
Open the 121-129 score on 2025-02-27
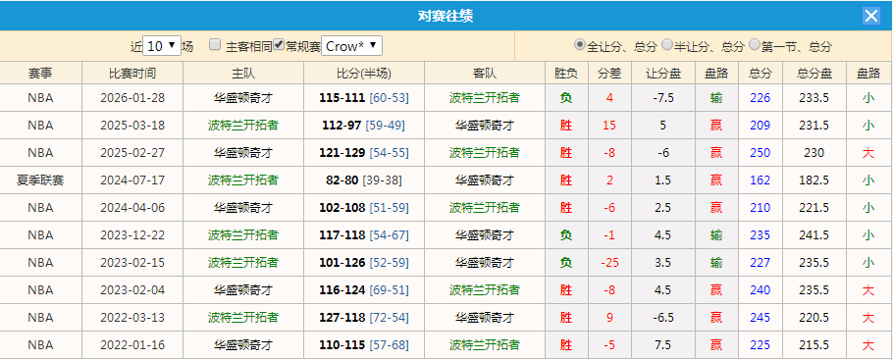point(341,153)
